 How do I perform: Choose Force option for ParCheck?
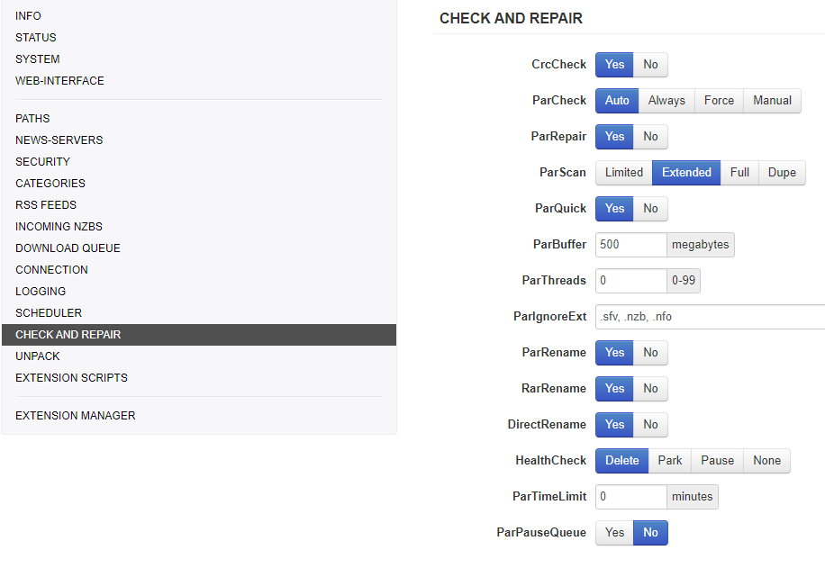719,101
